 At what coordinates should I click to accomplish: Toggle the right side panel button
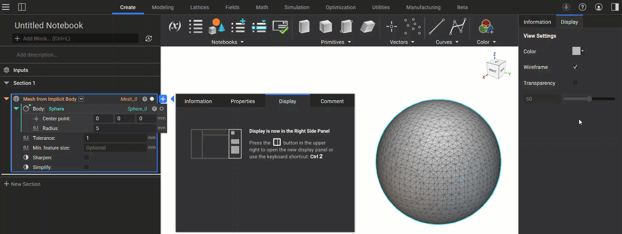coord(615,7)
